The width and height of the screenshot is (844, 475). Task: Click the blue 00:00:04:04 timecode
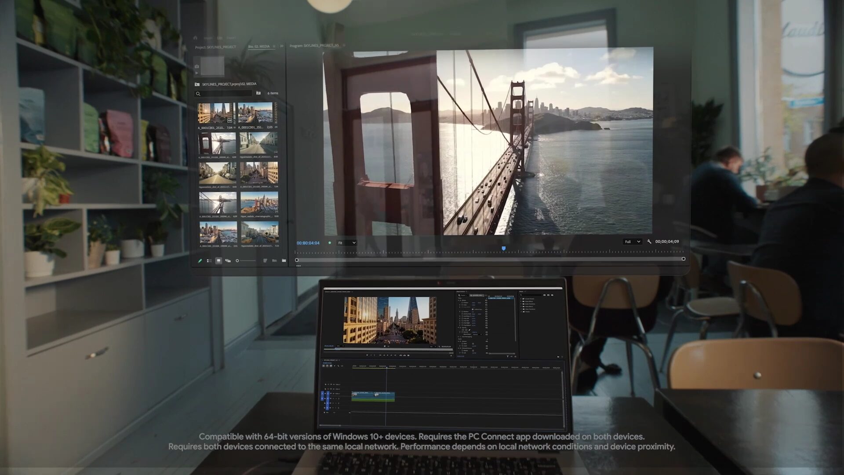coord(308,243)
